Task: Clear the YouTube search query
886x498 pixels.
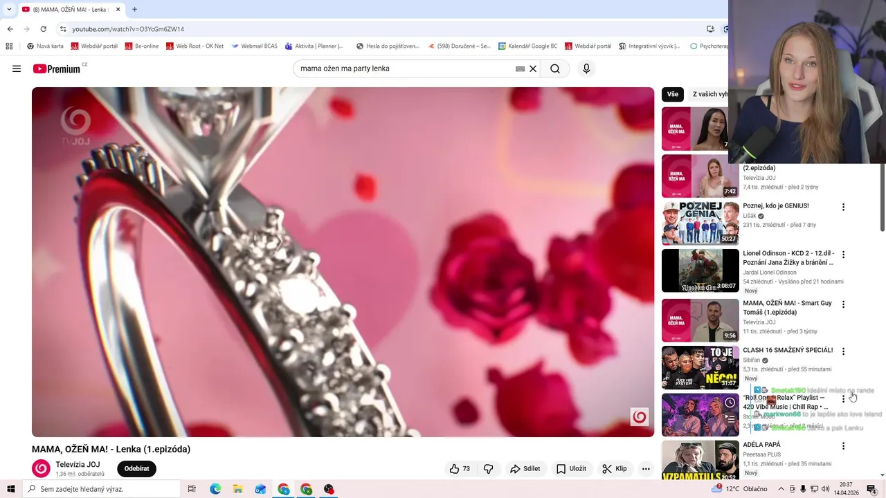Action: click(533, 68)
